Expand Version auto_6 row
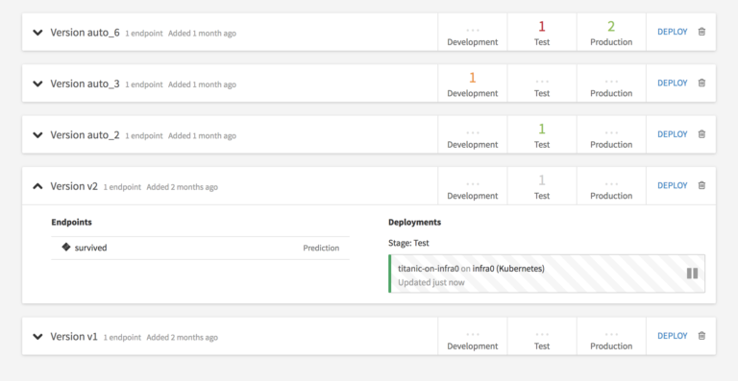The height and width of the screenshot is (381, 738). (37, 33)
